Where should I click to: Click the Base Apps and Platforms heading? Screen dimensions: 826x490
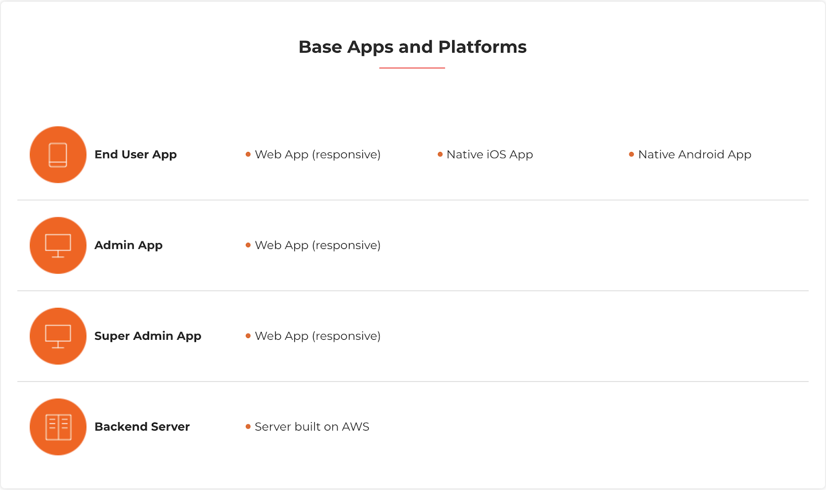point(412,47)
